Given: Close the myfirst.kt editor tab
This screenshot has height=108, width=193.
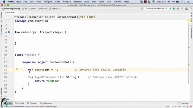Looking at the screenshot, I should coord(16,13).
